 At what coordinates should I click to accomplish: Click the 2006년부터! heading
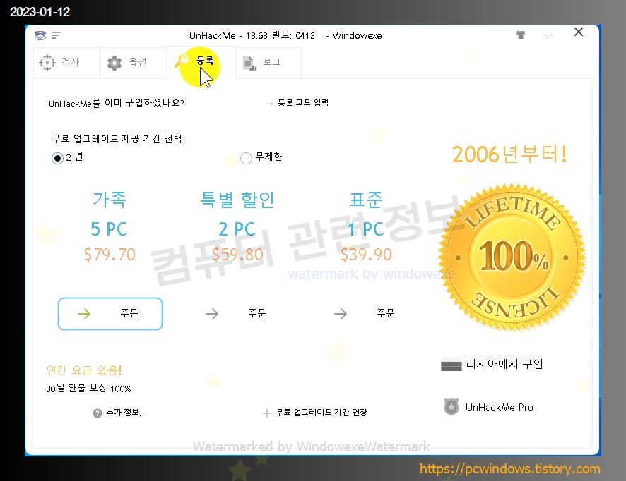tap(509, 154)
